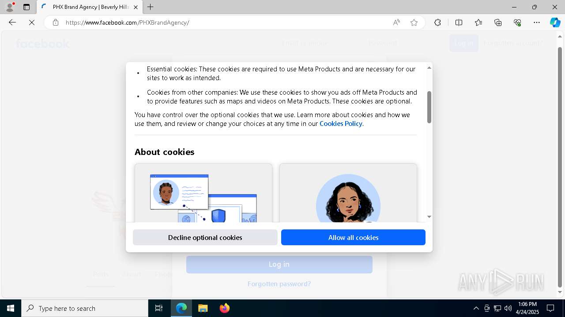Close the PHX Brand Agency tab

pyautogui.click(x=136, y=7)
